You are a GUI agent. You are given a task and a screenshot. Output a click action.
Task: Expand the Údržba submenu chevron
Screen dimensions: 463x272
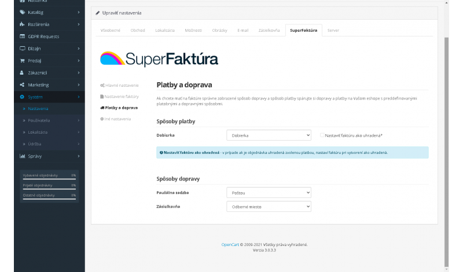click(79, 144)
